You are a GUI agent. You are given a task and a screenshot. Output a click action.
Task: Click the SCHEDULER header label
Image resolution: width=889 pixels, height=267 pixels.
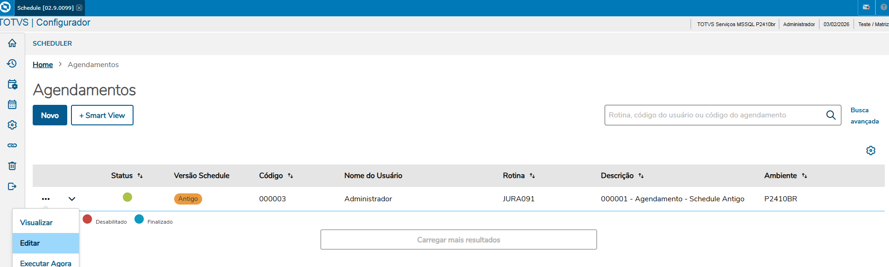(x=52, y=43)
